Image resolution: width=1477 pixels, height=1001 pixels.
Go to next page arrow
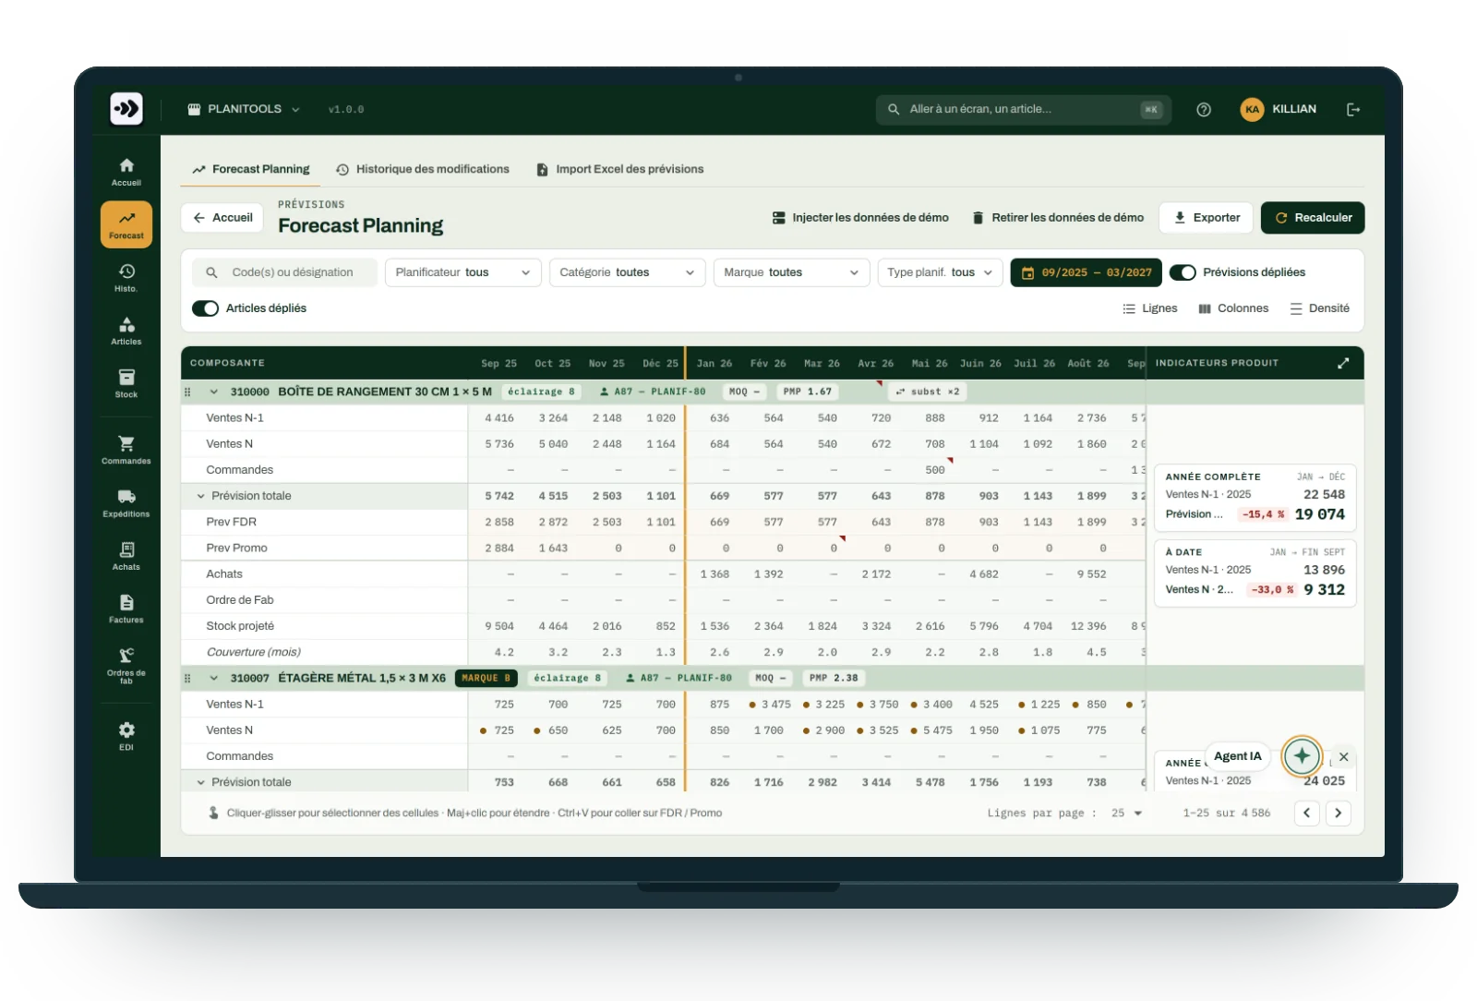coord(1338,814)
